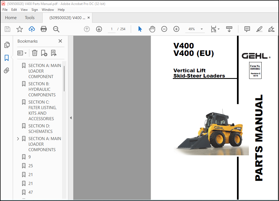Close the V400 document tab
Screen dimensions: 279x201
(x=88, y=18)
